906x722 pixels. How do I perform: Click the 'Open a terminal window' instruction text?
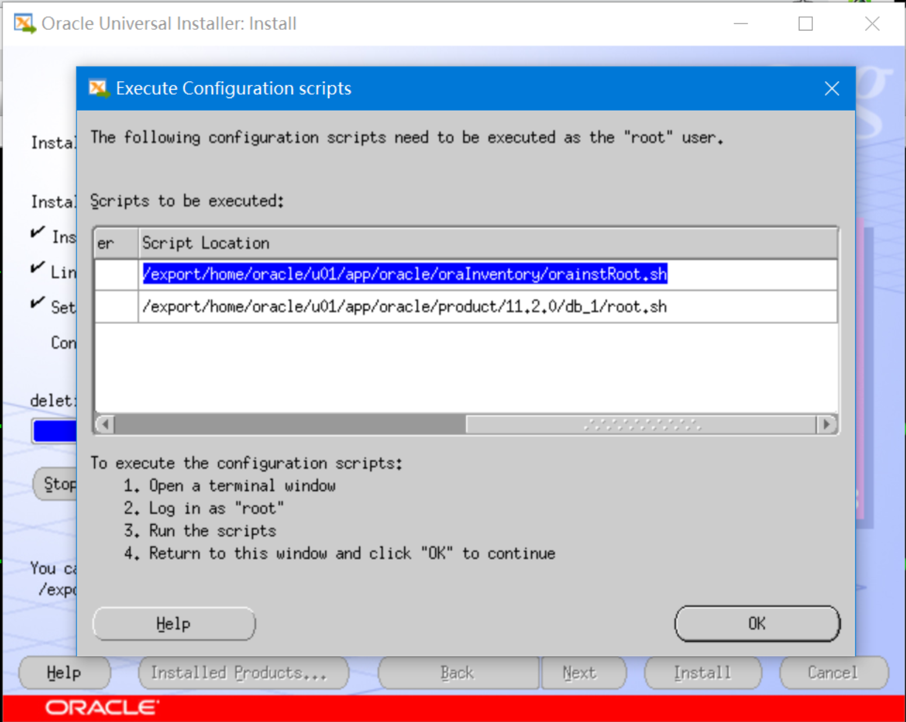tap(242, 486)
